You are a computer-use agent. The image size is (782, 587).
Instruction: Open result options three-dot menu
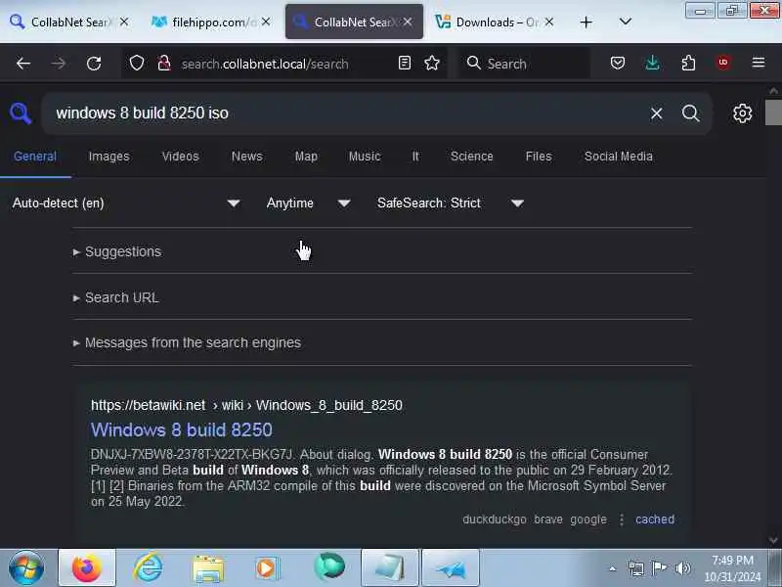click(x=622, y=519)
